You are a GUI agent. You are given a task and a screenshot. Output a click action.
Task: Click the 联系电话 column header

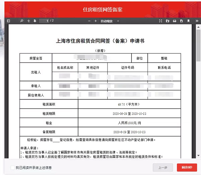pyautogui.click(x=164, y=67)
